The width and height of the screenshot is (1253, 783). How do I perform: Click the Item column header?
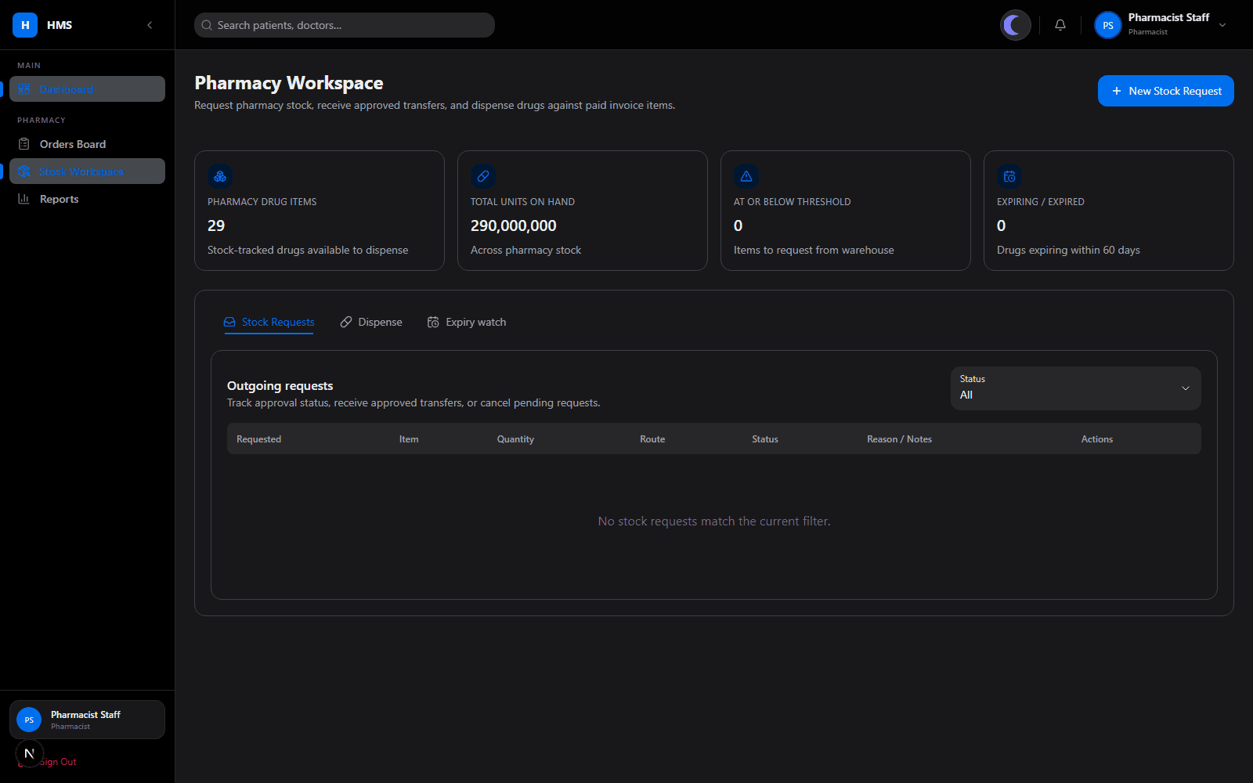point(409,439)
